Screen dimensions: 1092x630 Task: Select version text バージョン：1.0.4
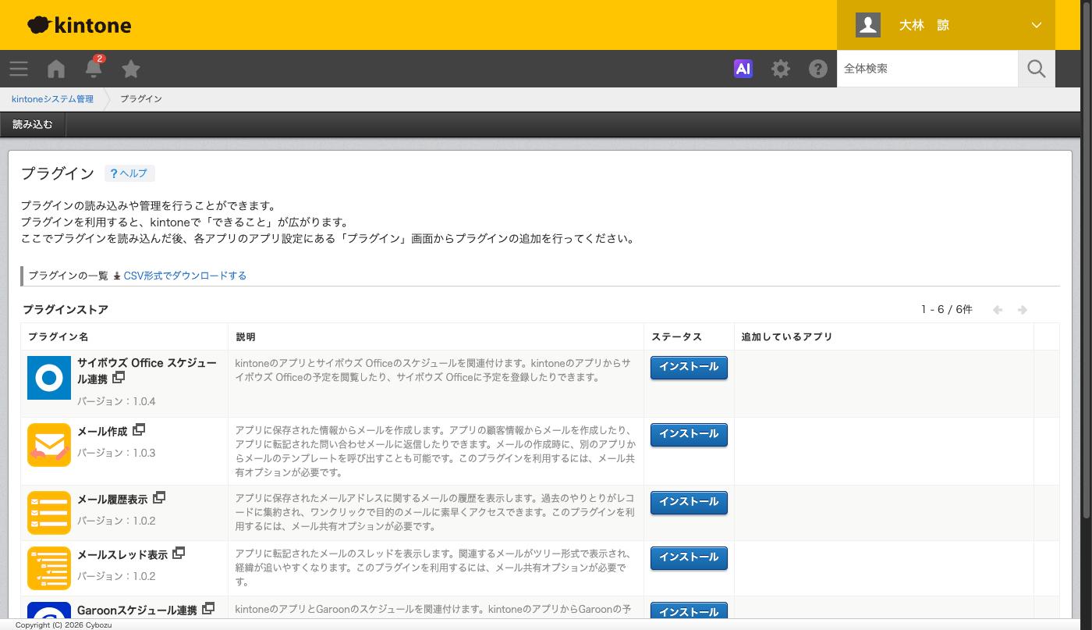(x=116, y=401)
